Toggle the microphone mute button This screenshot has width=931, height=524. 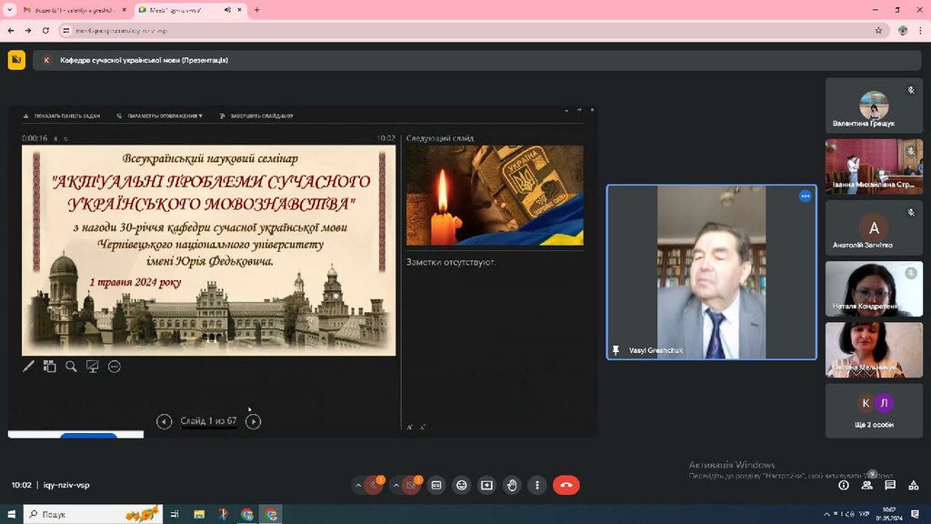[374, 485]
